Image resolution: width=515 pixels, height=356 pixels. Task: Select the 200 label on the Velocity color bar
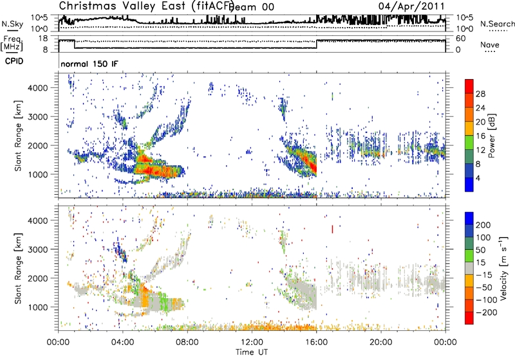click(483, 225)
